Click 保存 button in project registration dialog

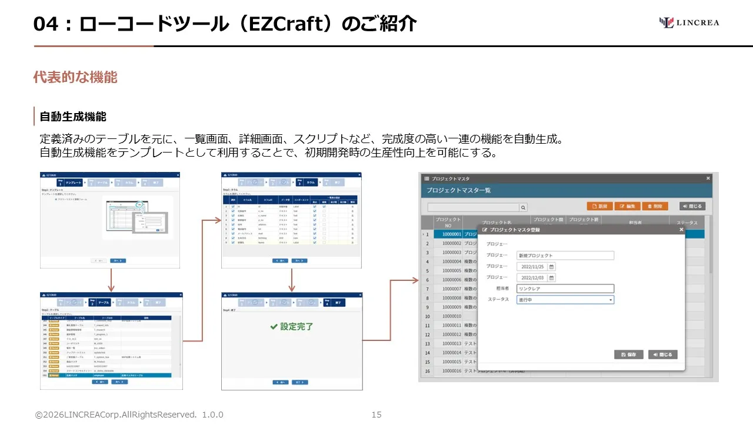pos(629,355)
